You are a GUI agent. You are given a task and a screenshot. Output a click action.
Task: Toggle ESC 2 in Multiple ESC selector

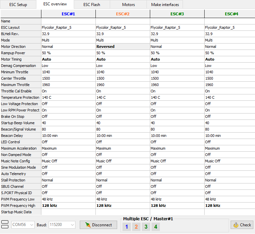coord(136,227)
